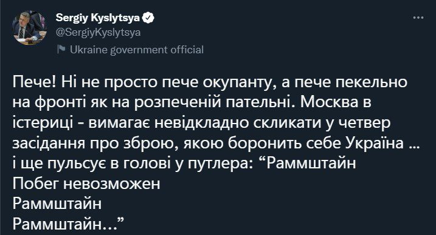Click the opening word 'Пече!' of tweet
Viewport: 436px width, 235px height.
(33, 82)
